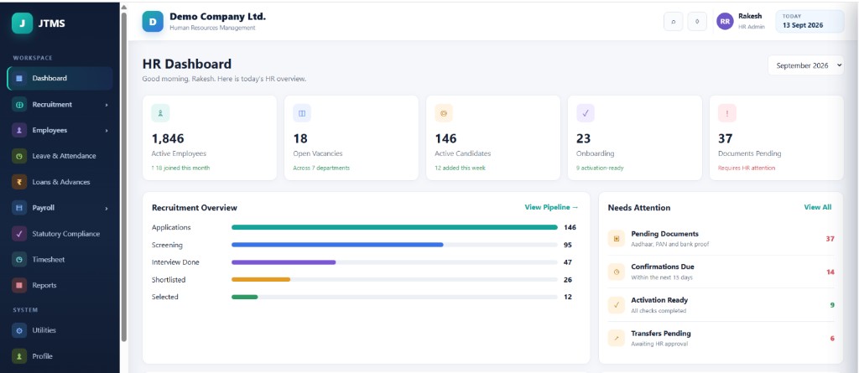Viewport: 859px width, 373px height.
Task: Click the Recruitment sidebar icon
Action: pyautogui.click(x=19, y=105)
